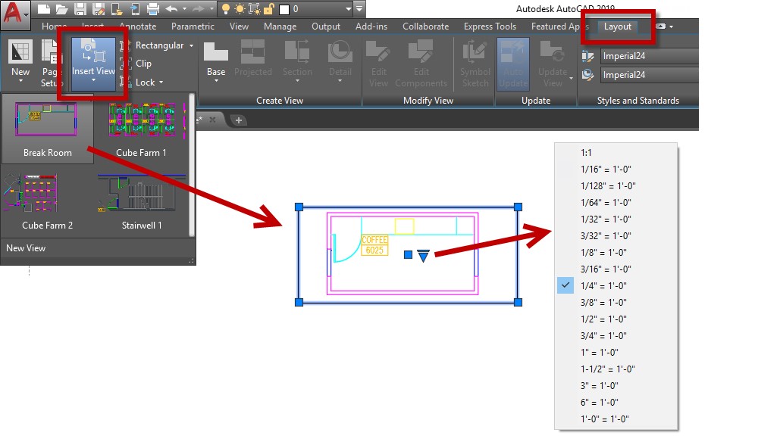This screenshot has width=780, height=442.
Task: Click the Plot printer icon
Action: click(x=152, y=9)
